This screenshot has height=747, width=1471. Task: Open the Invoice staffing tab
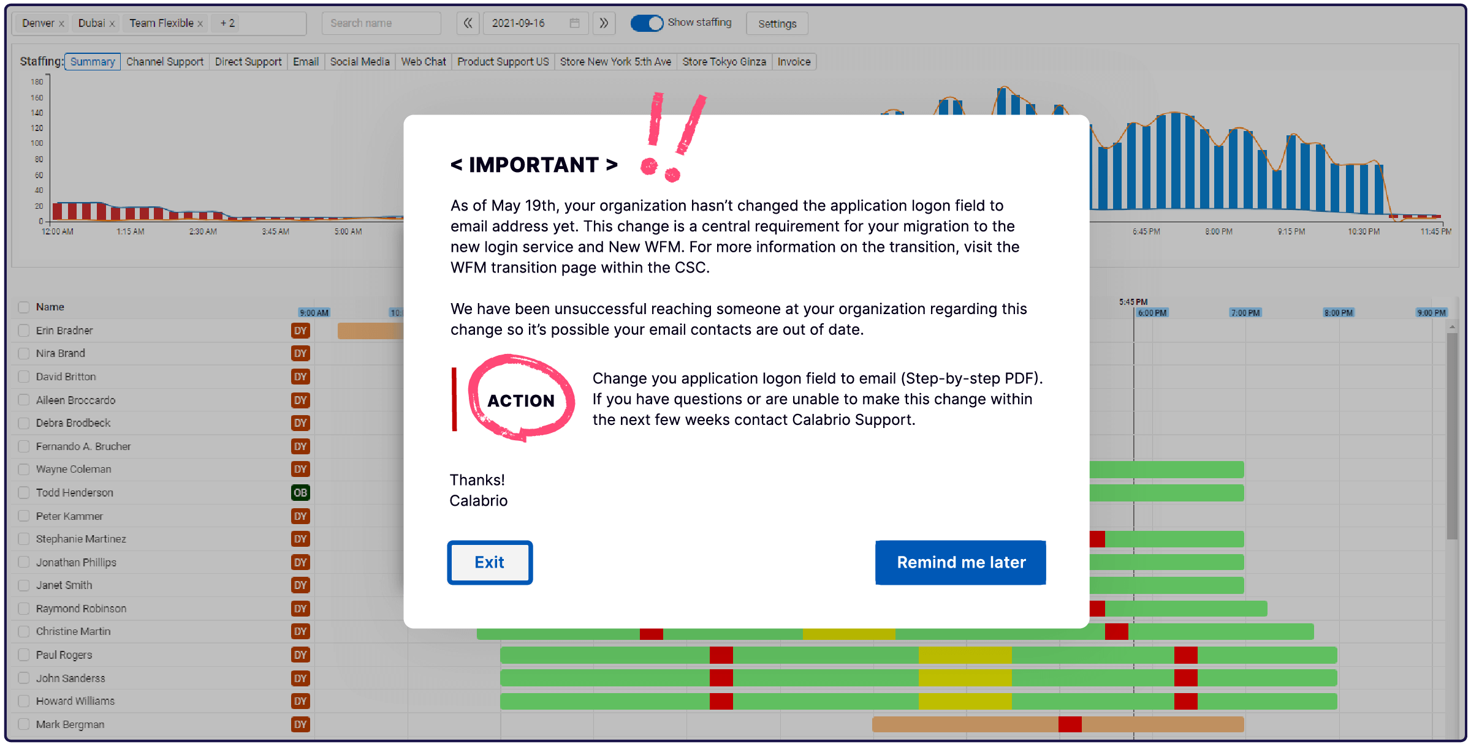coord(794,62)
